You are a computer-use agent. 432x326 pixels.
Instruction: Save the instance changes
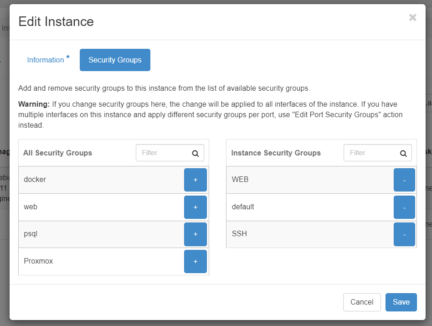click(401, 302)
